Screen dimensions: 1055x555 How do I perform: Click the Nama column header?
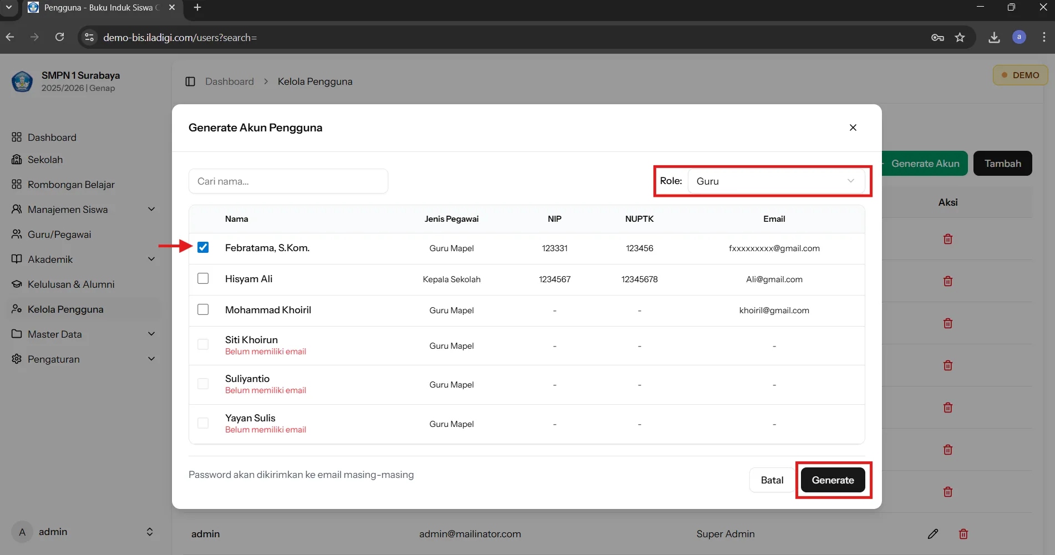(237, 219)
